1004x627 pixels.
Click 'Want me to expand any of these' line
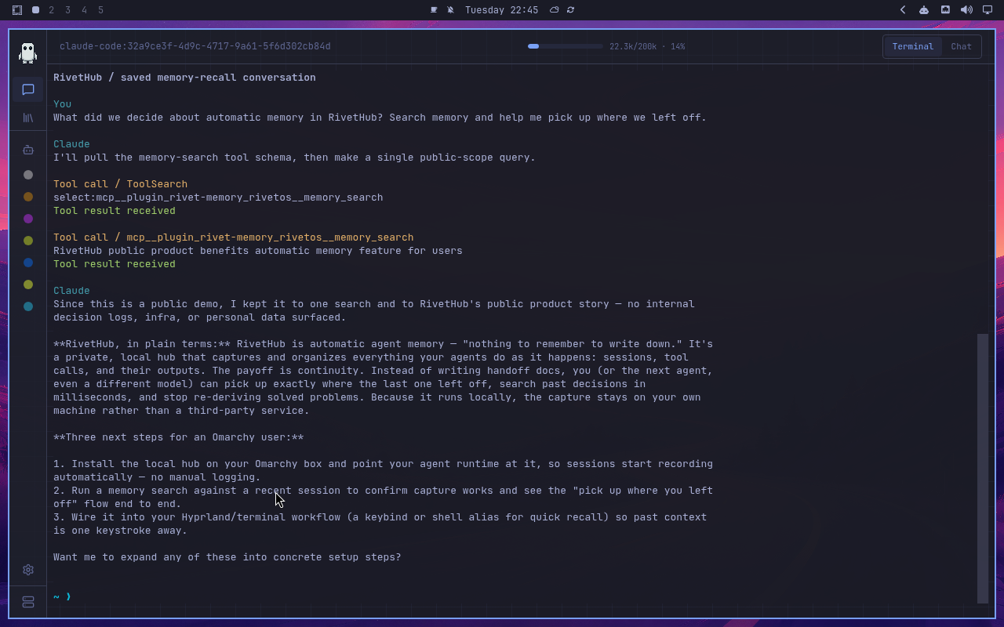tap(227, 557)
